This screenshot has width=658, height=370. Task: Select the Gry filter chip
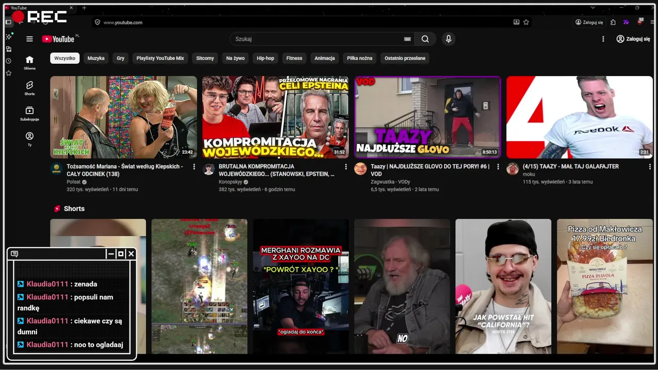[x=120, y=58]
